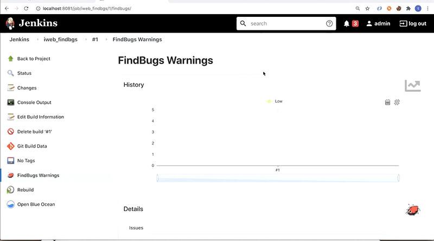
Task: Open Edit Build Information
Action: tap(41, 117)
